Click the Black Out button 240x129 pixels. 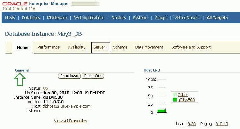(93, 76)
